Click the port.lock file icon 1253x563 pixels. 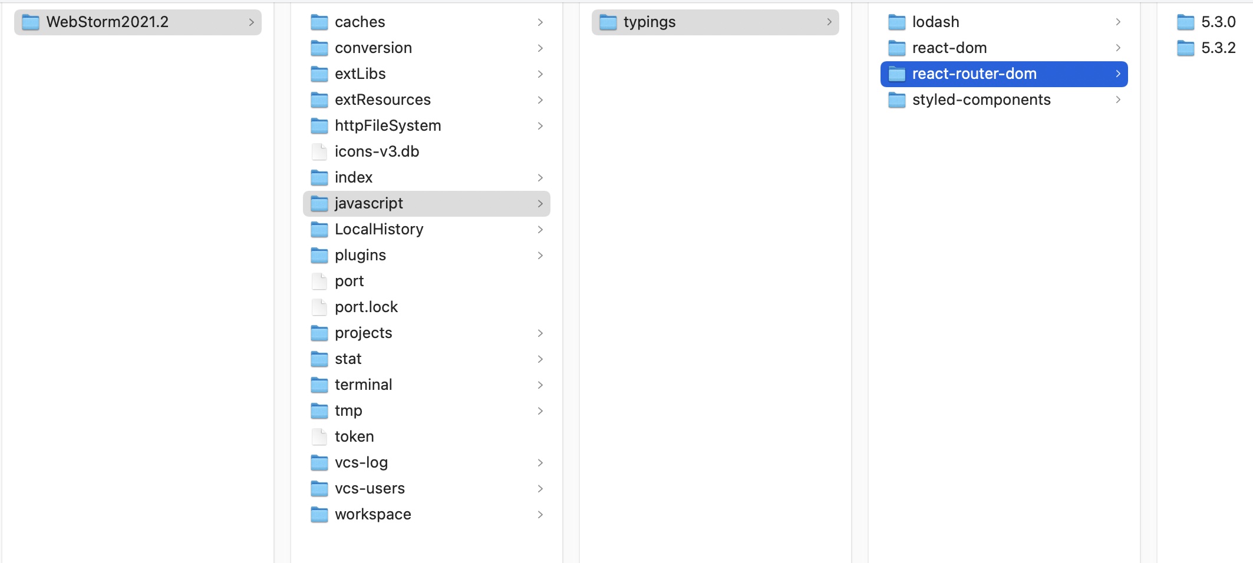[x=319, y=307]
